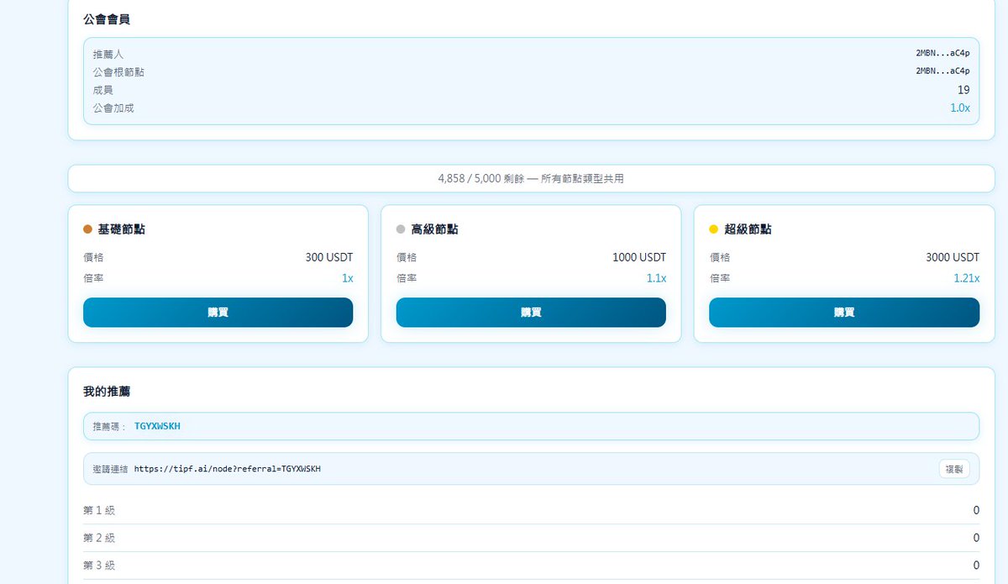Click the silver dot beside 高級節點
The height and width of the screenshot is (584, 1008).
click(x=401, y=229)
